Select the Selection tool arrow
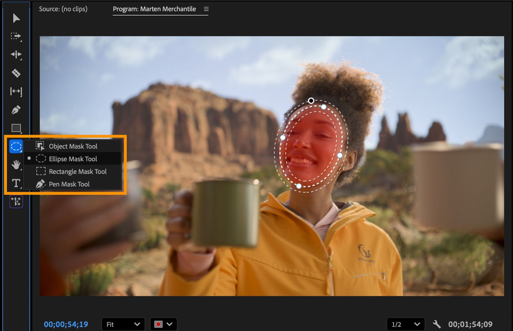 coord(15,18)
